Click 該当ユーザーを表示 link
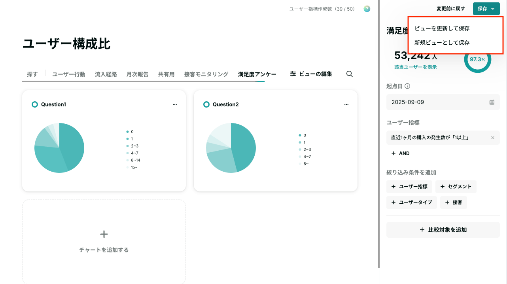The image size is (507, 284). click(x=416, y=67)
